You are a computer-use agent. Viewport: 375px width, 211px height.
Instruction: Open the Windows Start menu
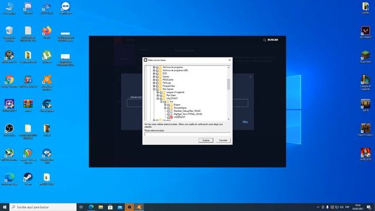click(x=5, y=207)
